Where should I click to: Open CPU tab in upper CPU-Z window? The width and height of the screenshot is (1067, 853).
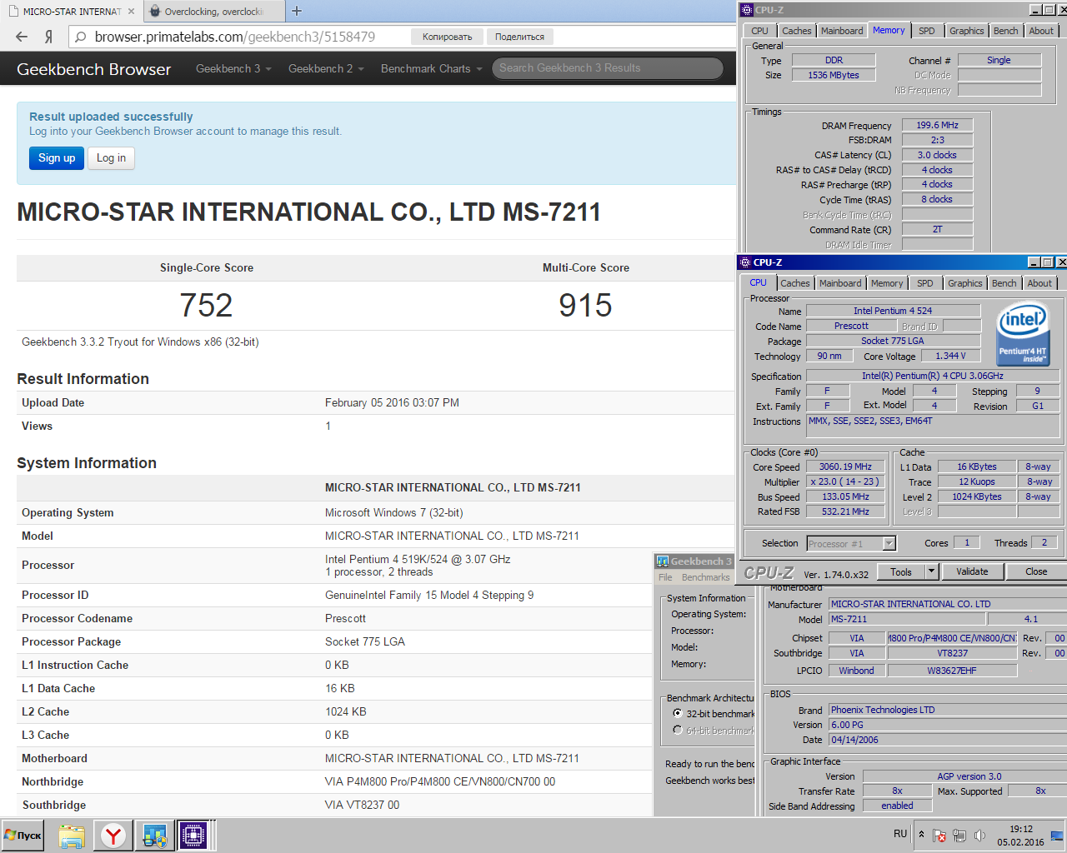click(759, 31)
